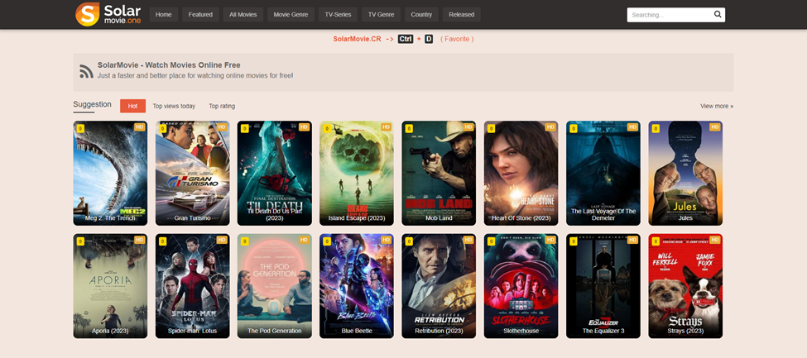Expand the Movie Genre menu
Image resolution: width=807 pixels, height=358 pixels.
[x=291, y=14]
